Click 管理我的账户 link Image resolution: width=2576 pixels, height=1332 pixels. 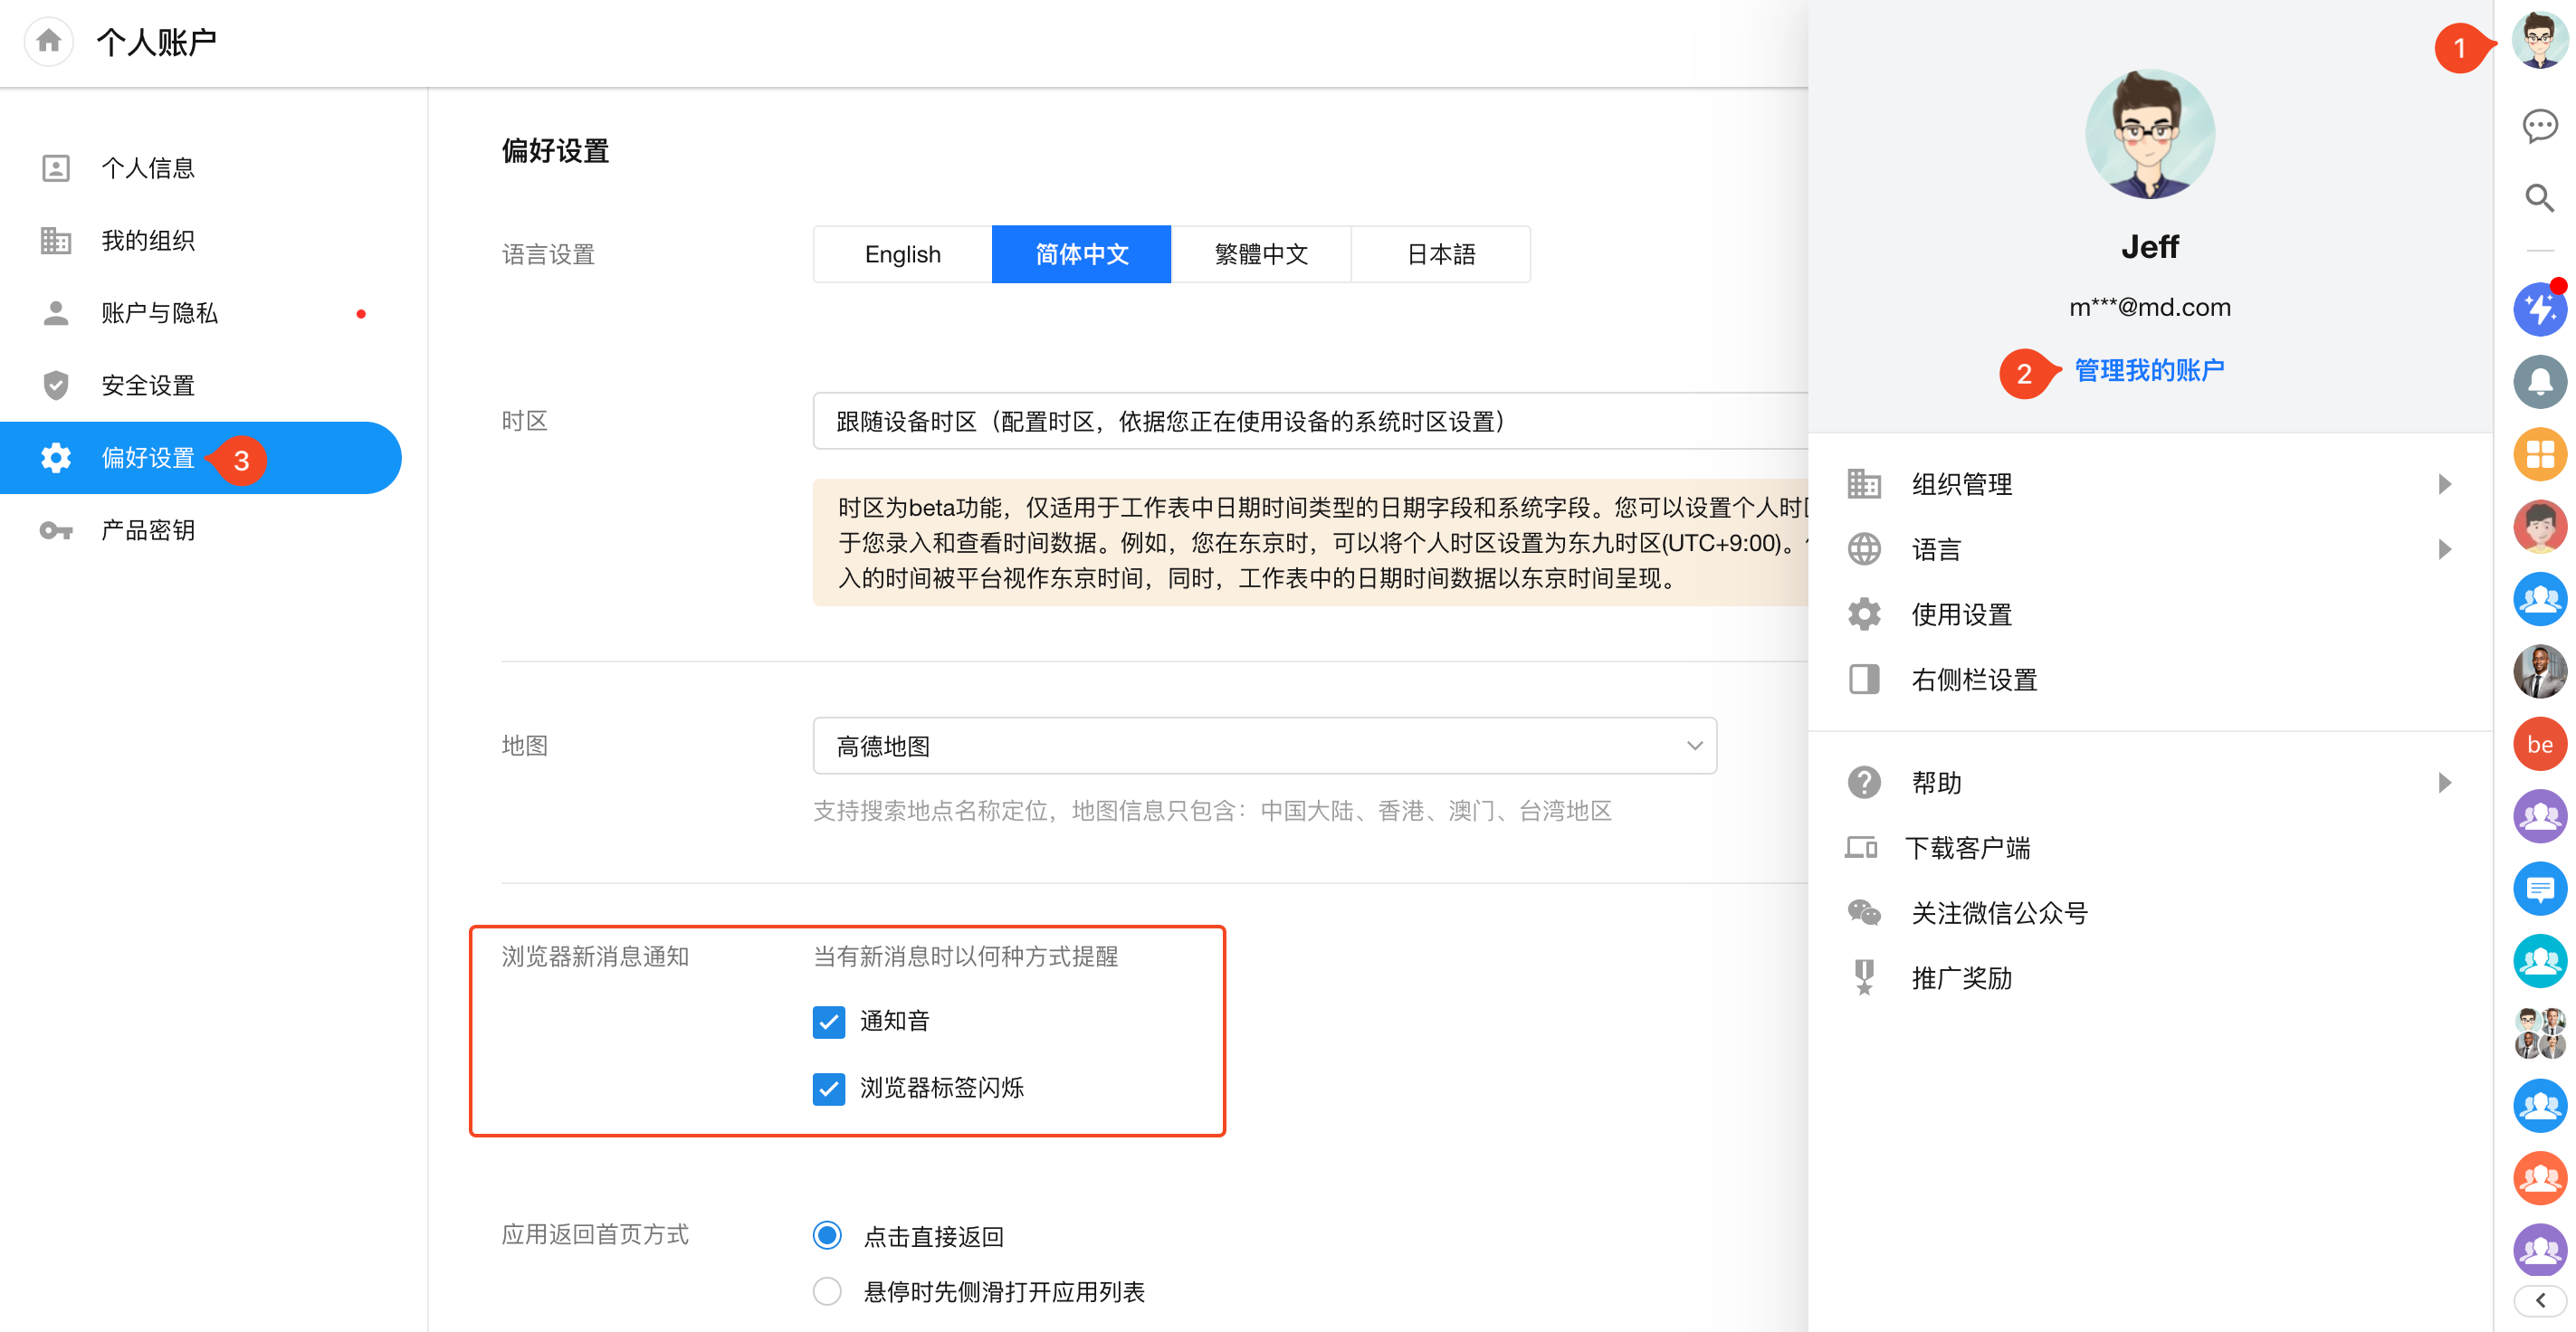[x=2148, y=370]
